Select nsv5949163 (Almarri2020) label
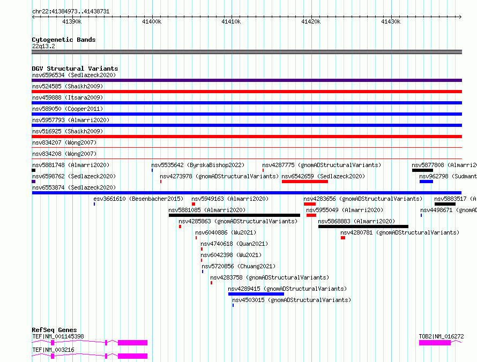The height and width of the screenshot is (362, 477). [230, 199]
